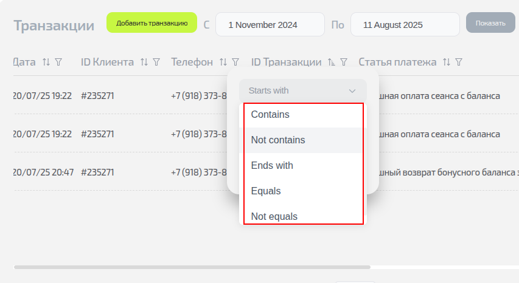Image resolution: width=519 pixels, height=283 pixels.
Task: Sort by ID Транзакции column
Action: [332, 62]
